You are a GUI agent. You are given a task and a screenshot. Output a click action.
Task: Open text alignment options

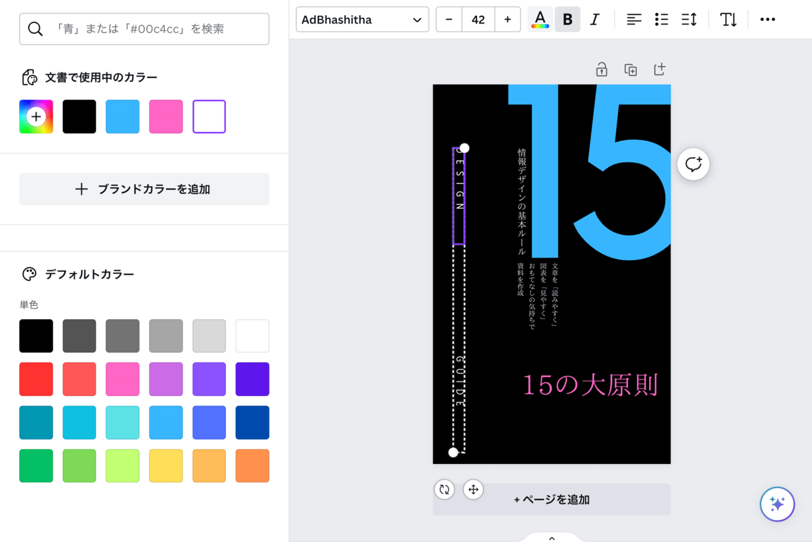tap(634, 19)
